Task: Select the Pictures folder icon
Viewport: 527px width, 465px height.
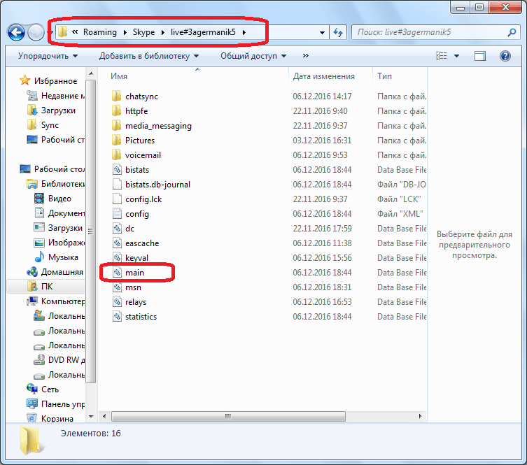Action: coord(117,141)
